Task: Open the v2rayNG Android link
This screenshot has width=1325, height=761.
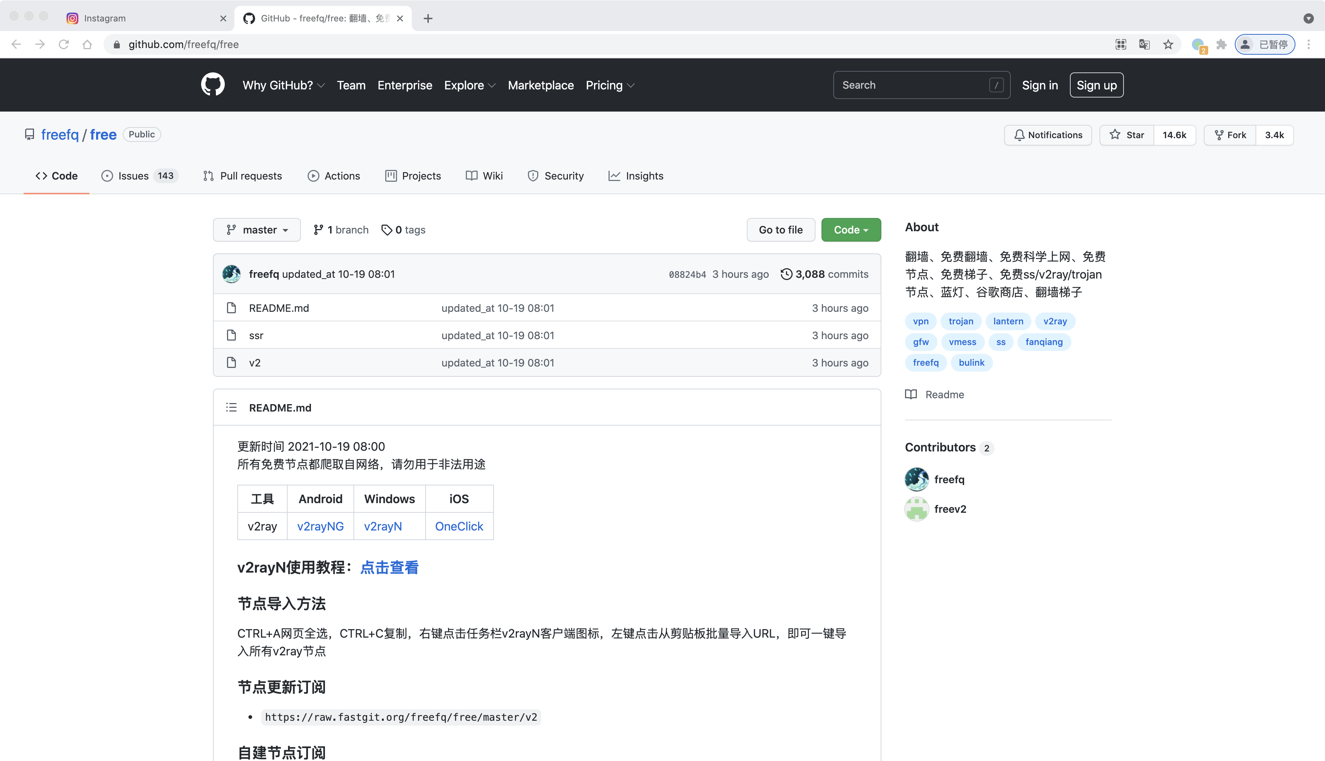Action: [321, 526]
